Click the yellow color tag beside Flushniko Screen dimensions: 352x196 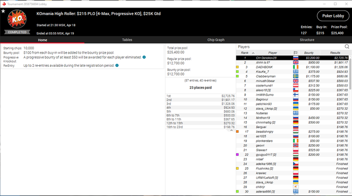[x=237, y=168]
